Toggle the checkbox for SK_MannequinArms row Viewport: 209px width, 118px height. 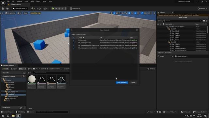coord(74,43)
